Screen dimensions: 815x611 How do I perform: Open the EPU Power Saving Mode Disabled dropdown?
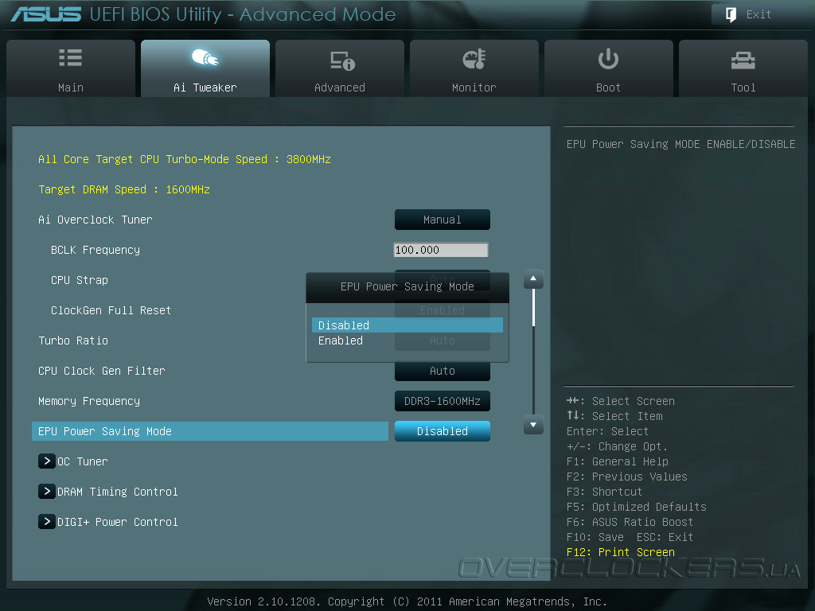[x=443, y=431]
